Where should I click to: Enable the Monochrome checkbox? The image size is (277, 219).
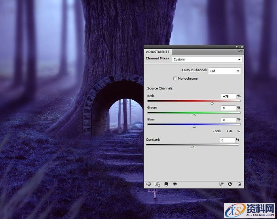pyautogui.click(x=175, y=78)
